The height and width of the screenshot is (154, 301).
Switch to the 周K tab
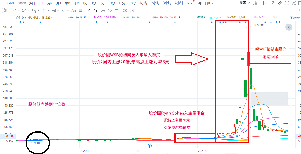tap(50, 3)
